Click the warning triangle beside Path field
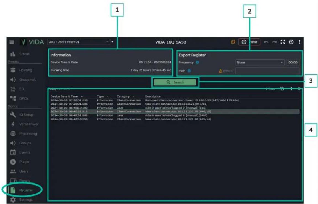The image size is (318, 204). click(x=220, y=71)
